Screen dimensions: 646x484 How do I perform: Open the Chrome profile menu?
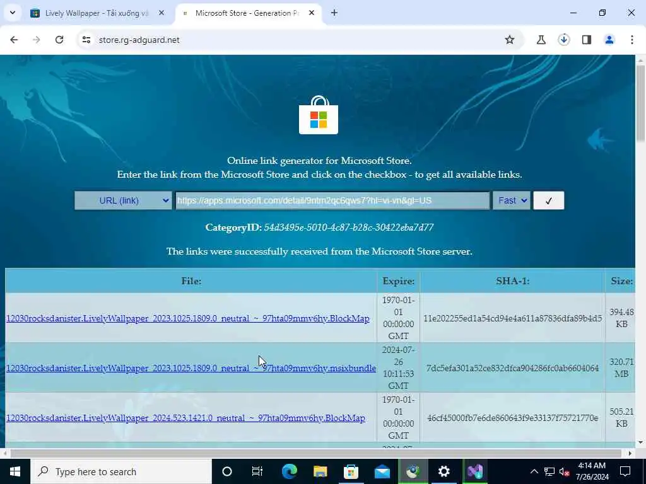pyautogui.click(x=609, y=40)
